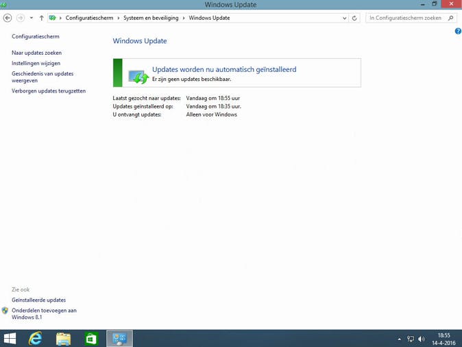Select the Control Panel taskbar button
The image size is (462, 347).
(120, 339)
